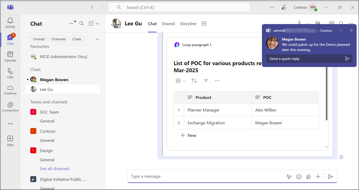Open the new chat dropdown arrow
This screenshot has width=359, height=190.
click(97, 24)
